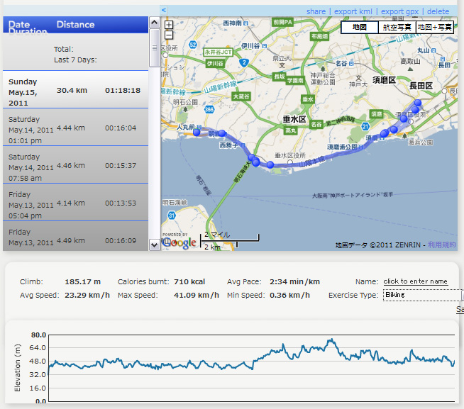Click the 23.29 km/h average speed value
This screenshot has width=464, height=409.
[x=87, y=295]
